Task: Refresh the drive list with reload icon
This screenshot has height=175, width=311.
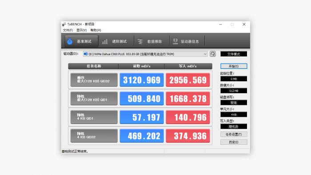Action: [213, 54]
